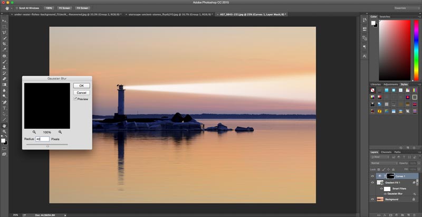The width and height of the screenshot is (422, 217).
Task: Open Hand tool preset picker arrow
Action: pos(11,8)
